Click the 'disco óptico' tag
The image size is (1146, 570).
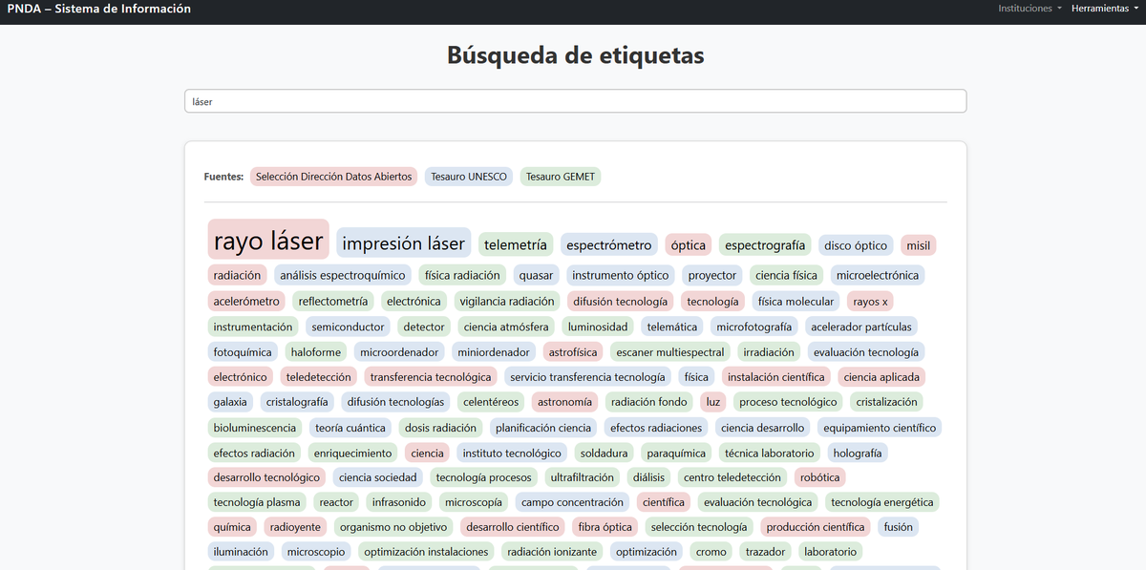856,245
